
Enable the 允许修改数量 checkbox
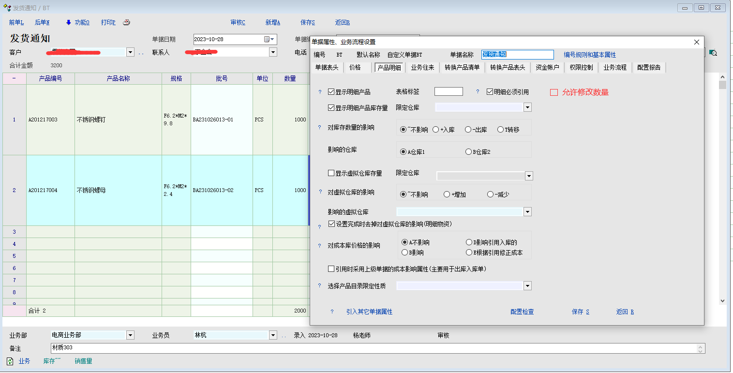[x=554, y=92]
